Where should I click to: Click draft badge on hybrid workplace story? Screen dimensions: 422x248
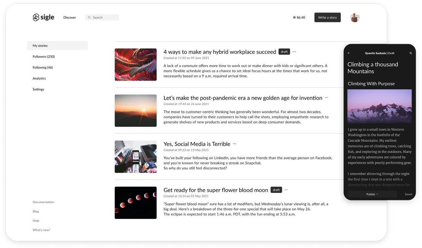284,51
